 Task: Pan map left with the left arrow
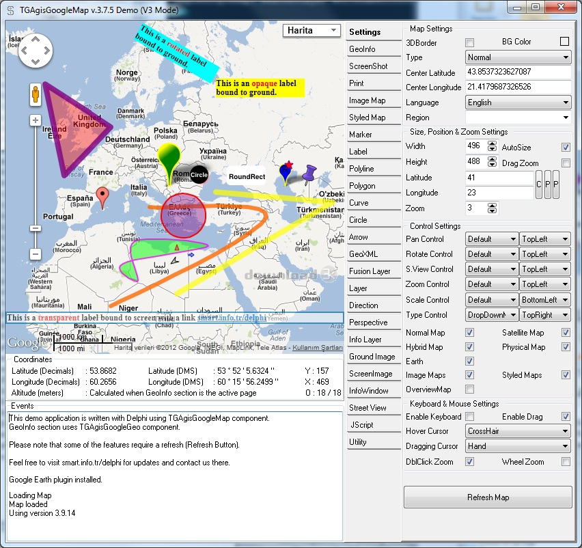click(x=24, y=51)
